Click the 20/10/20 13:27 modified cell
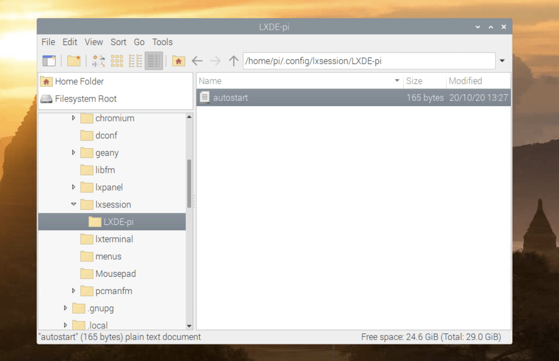Image resolution: width=559 pixels, height=361 pixels. (478, 98)
